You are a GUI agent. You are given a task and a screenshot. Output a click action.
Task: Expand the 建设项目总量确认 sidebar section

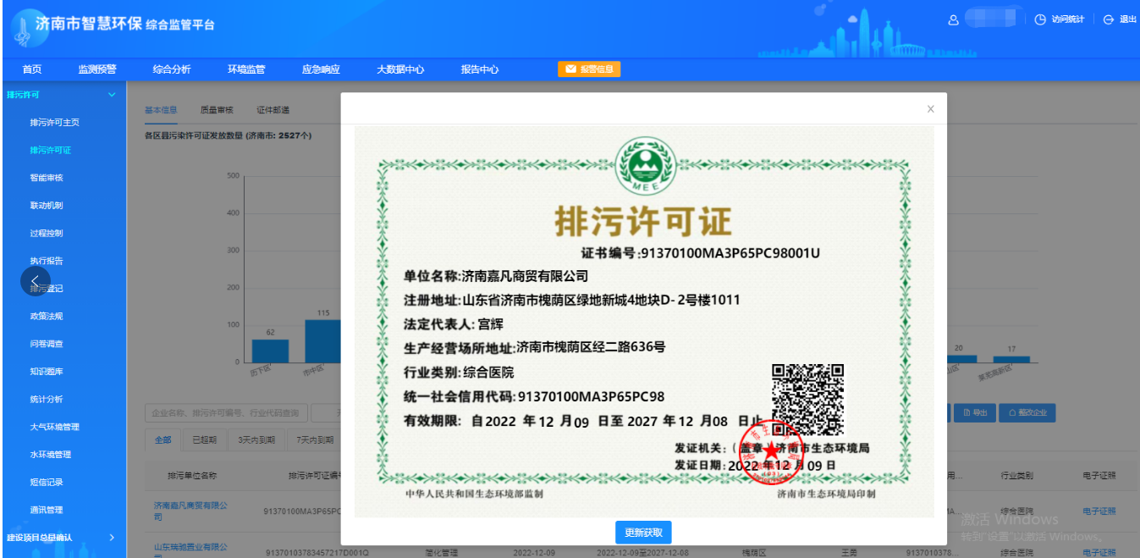tap(112, 537)
